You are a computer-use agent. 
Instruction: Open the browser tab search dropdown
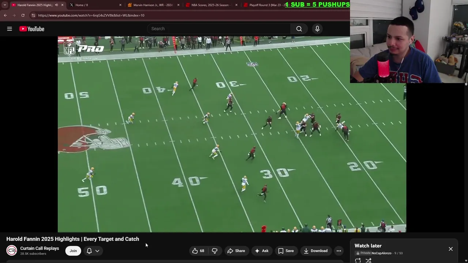click(5, 5)
